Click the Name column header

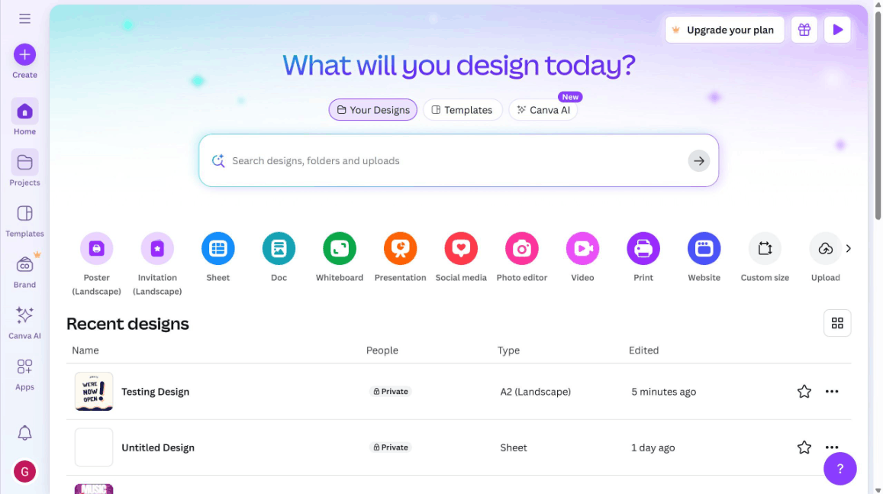(x=85, y=350)
